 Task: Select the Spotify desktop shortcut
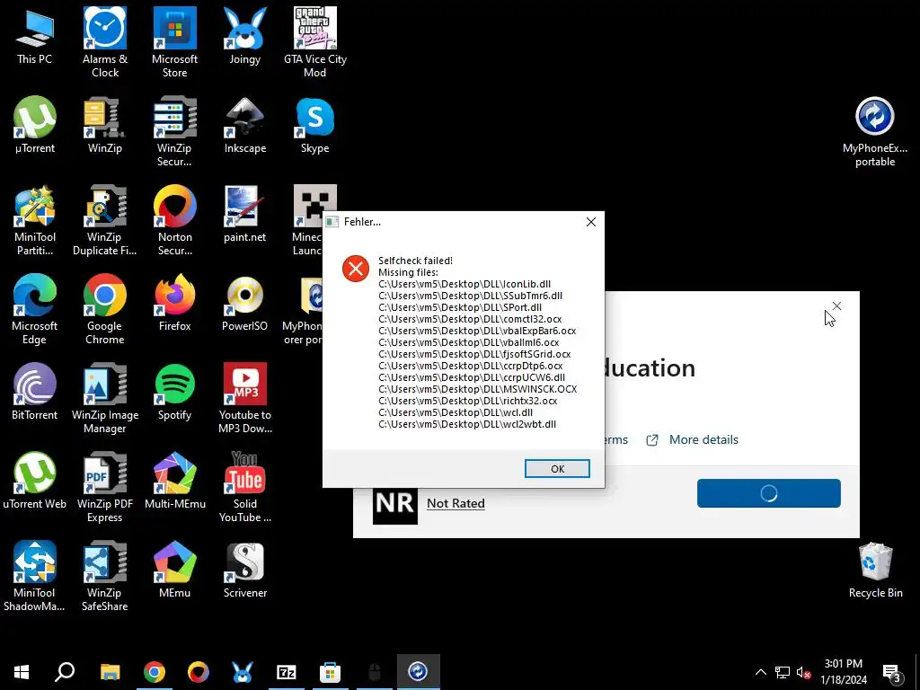(175, 392)
